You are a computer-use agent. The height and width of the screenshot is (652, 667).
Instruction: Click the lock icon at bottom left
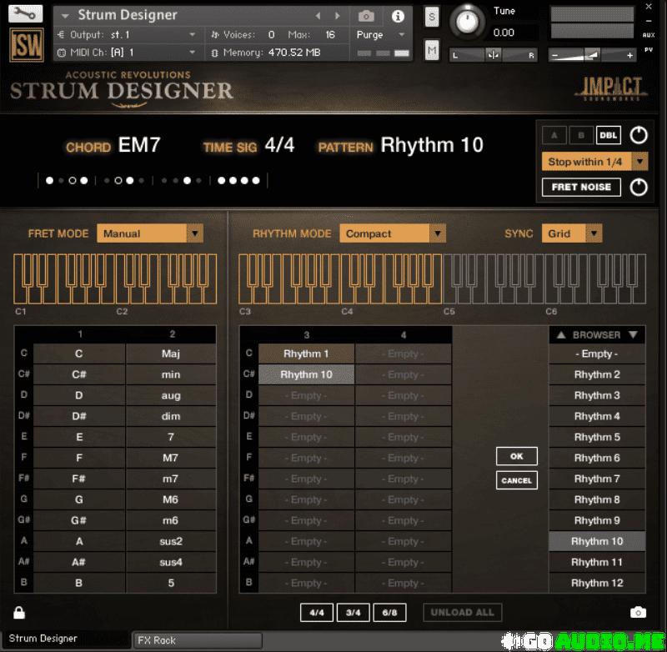pyautogui.click(x=19, y=613)
